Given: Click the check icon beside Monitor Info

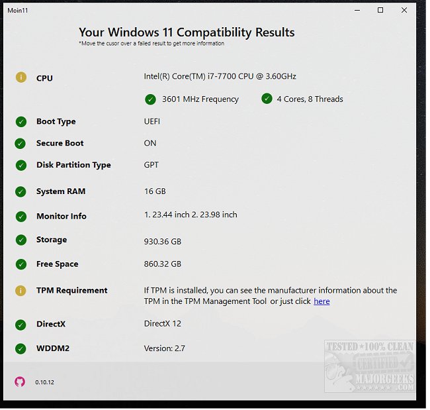Looking at the screenshot, I should (21, 217).
